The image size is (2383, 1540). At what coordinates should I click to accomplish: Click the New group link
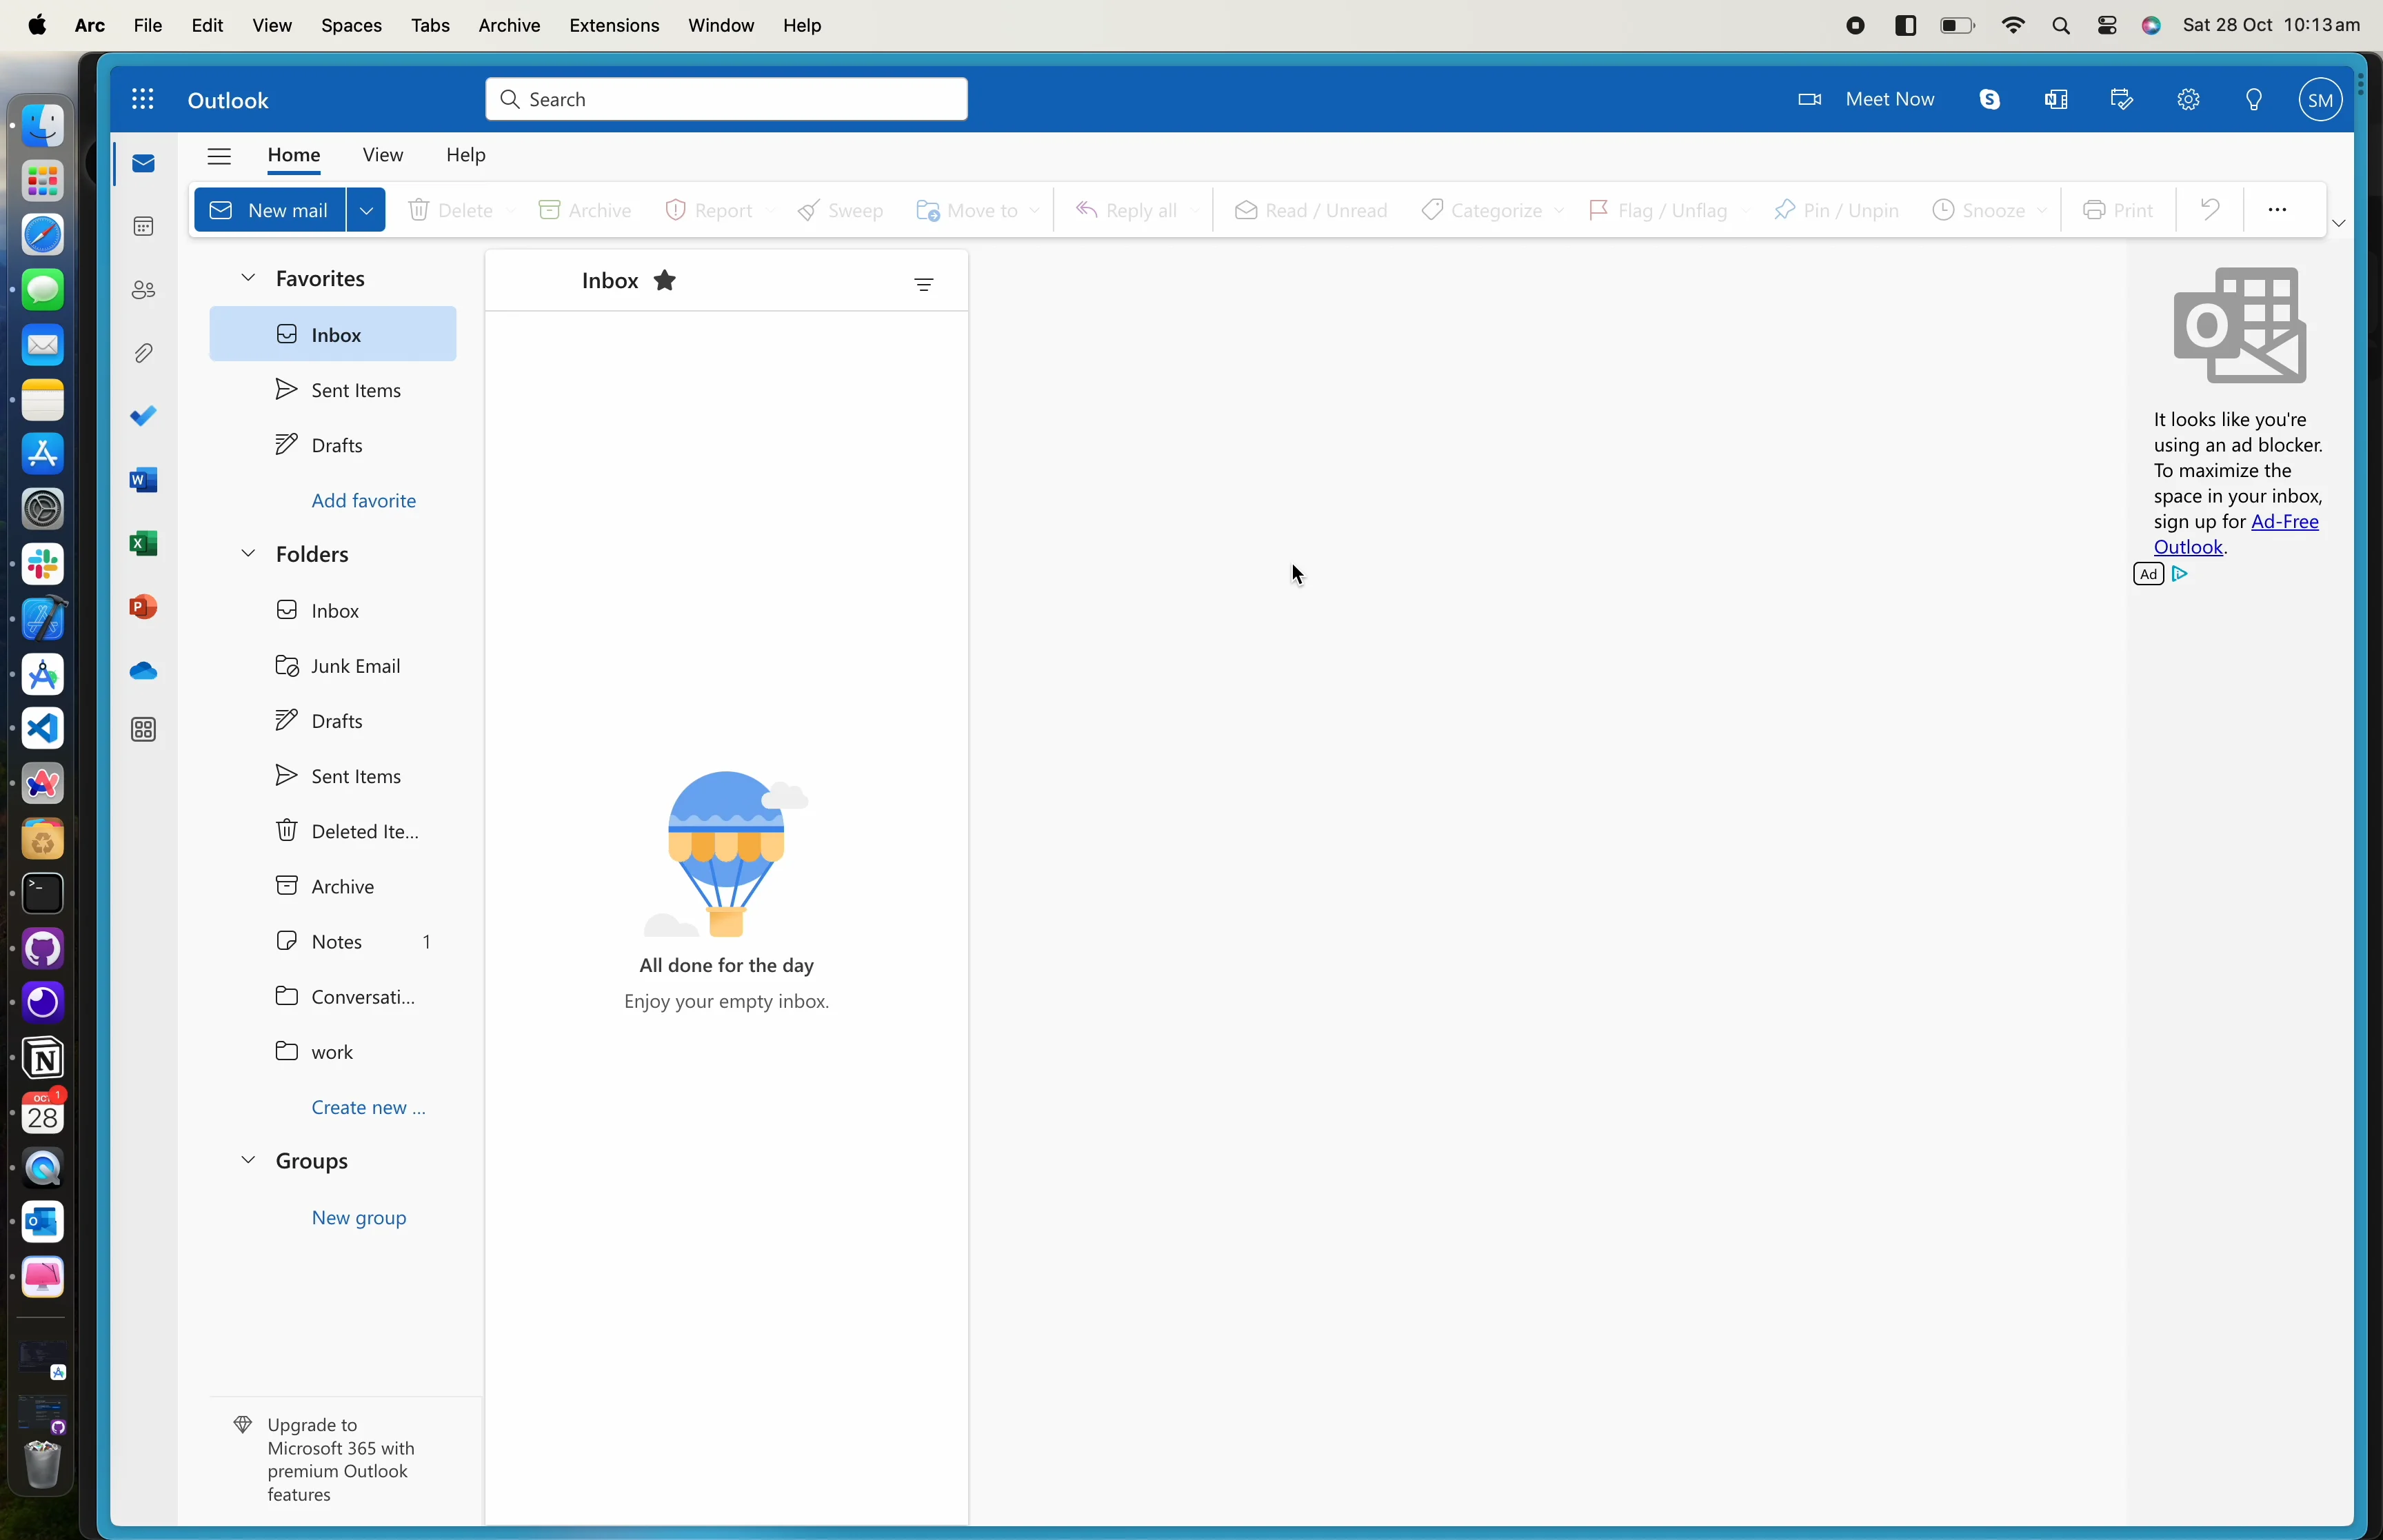point(359,1217)
